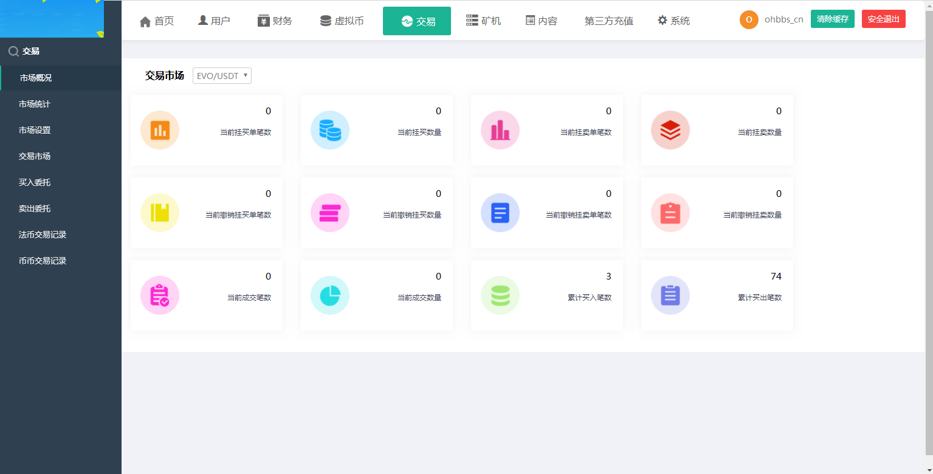Open the 第三方充值 menu
The height and width of the screenshot is (474, 933).
608,20
